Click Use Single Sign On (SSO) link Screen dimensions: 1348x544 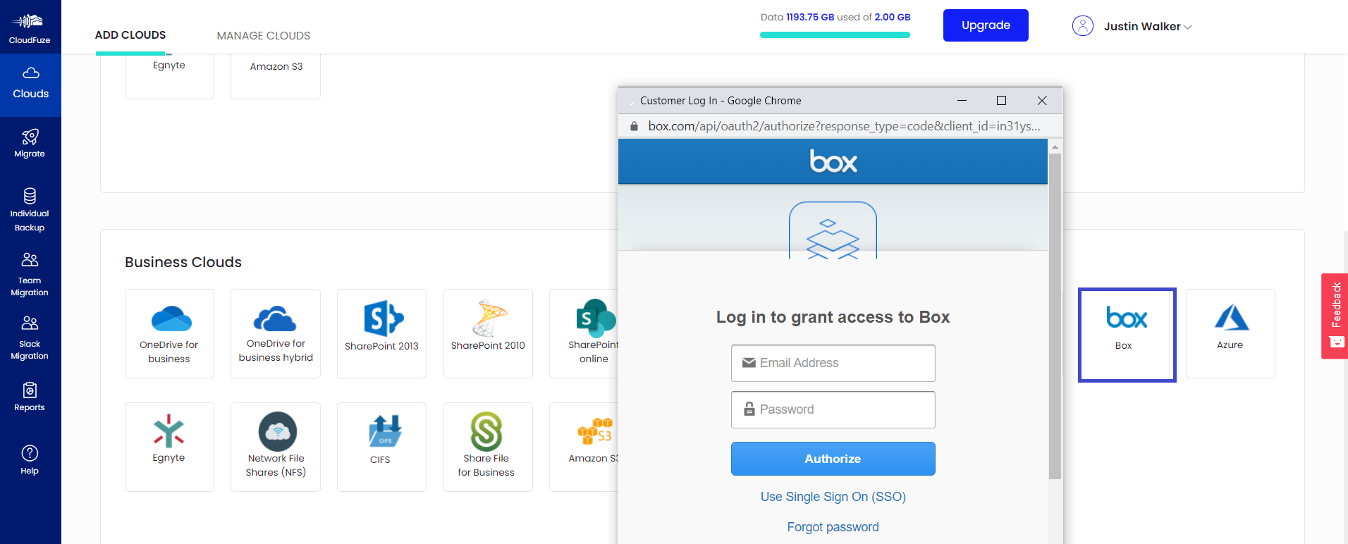click(833, 497)
